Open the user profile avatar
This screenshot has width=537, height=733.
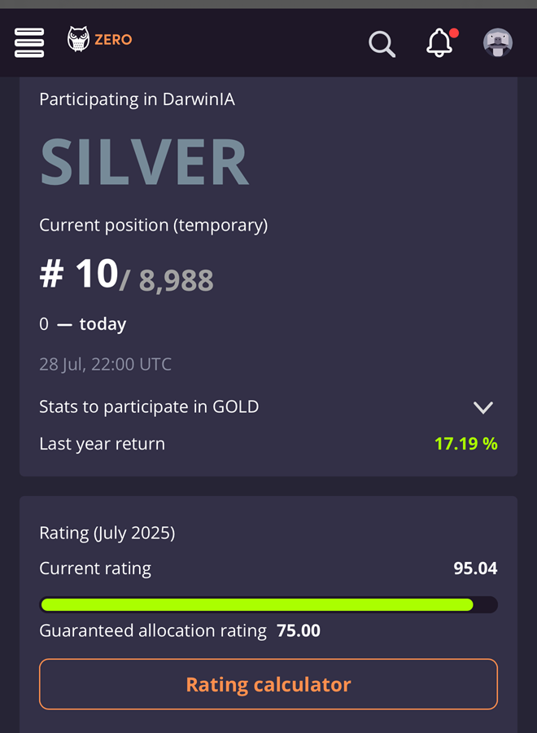pyautogui.click(x=498, y=43)
